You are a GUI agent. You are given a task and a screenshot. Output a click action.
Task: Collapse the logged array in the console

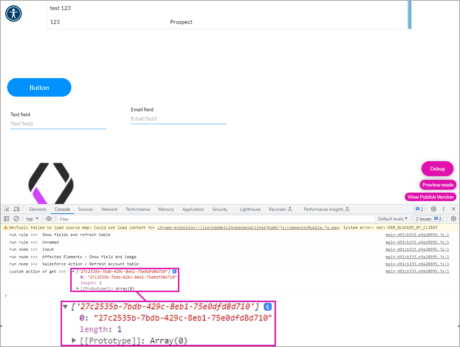(x=73, y=271)
